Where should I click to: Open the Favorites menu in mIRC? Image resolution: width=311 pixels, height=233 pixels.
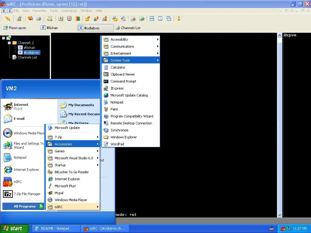point(39,11)
